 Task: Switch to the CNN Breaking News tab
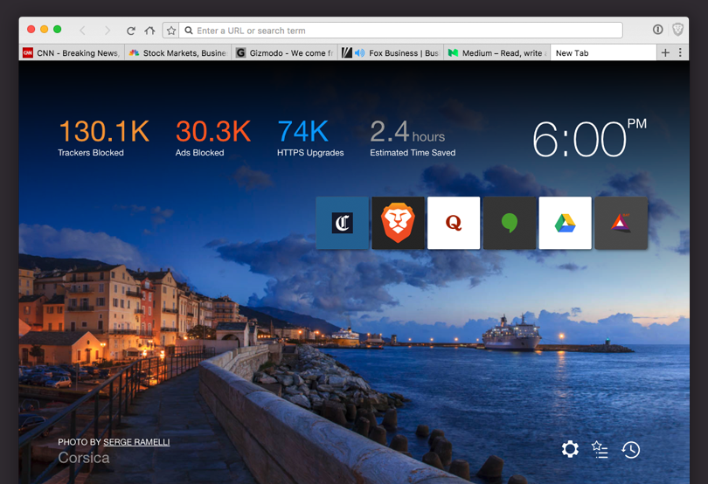point(72,53)
